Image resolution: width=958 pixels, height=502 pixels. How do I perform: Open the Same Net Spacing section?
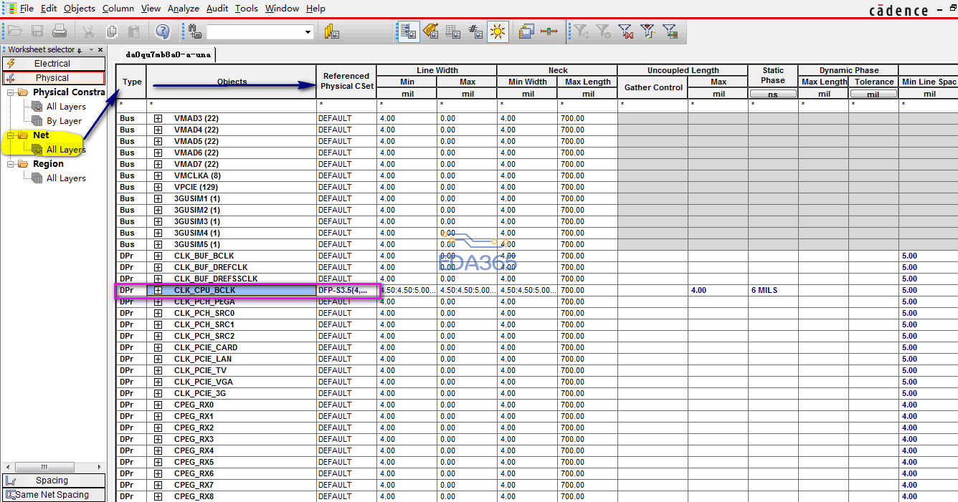[52, 494]
